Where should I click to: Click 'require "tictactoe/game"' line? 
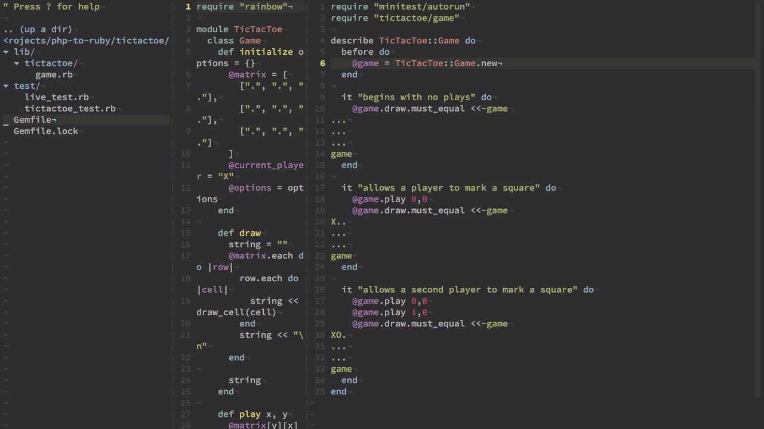click(x=395, y=18)
